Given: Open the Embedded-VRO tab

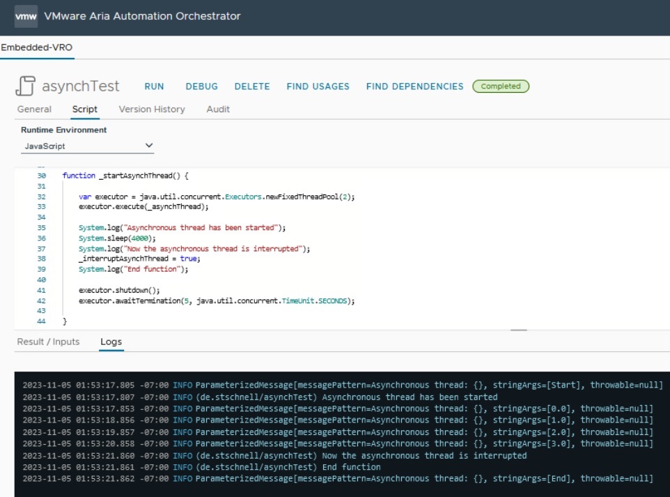Looking at the screenshot, I should click(37, 47).
